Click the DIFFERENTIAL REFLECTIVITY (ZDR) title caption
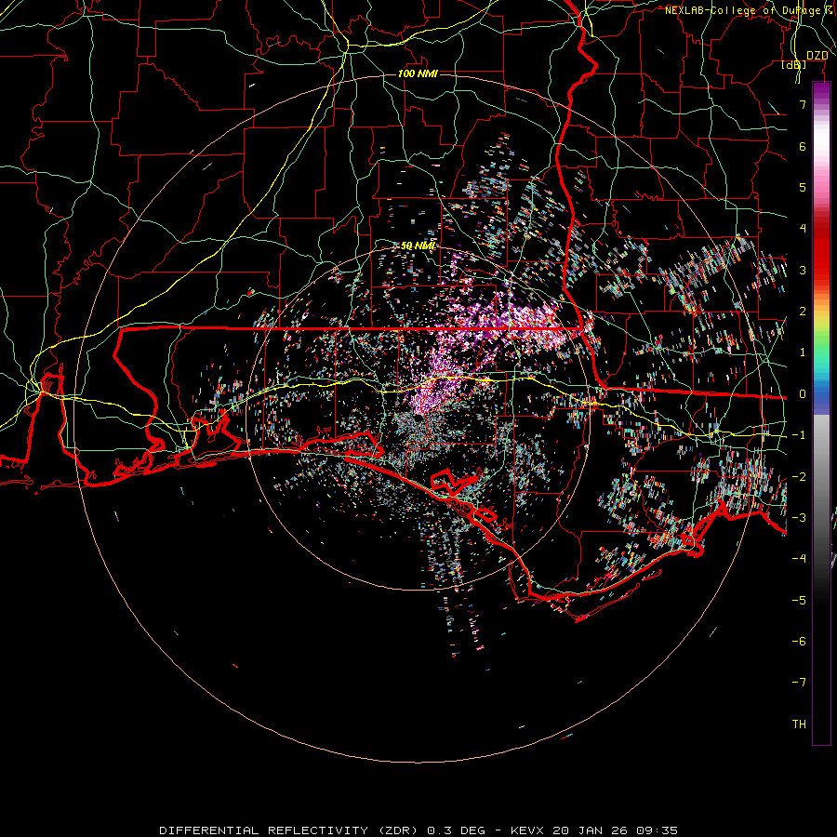 point(287,830)
